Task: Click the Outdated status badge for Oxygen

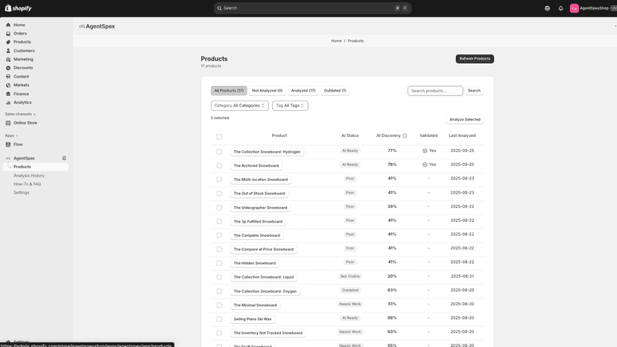Action: point(349,290)
